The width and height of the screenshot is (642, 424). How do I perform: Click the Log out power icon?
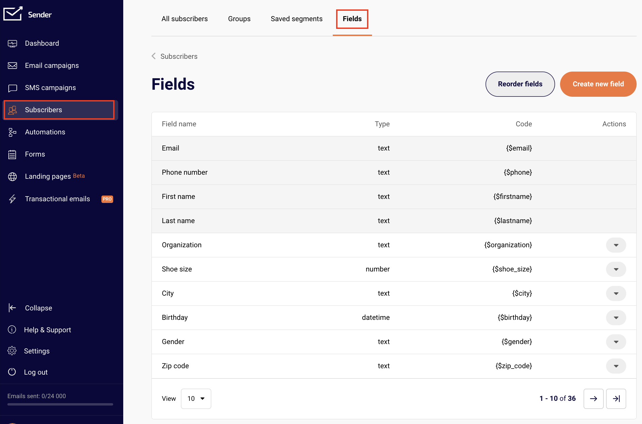tap(12, 372)
